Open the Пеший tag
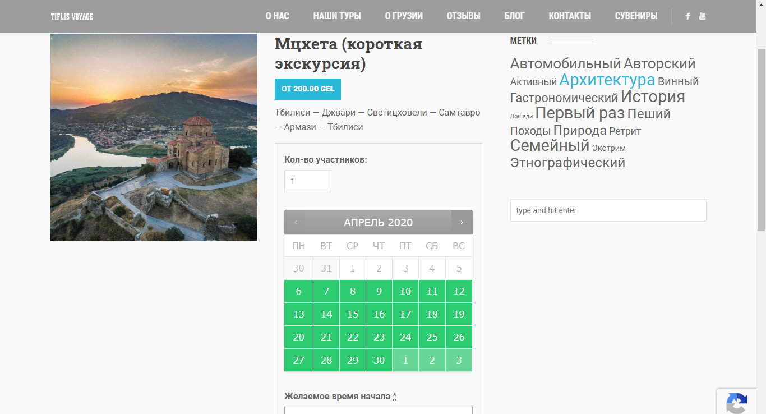 click(649, 114)
